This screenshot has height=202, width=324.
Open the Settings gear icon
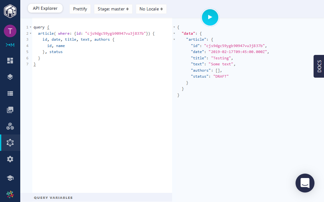pos(10,159)
